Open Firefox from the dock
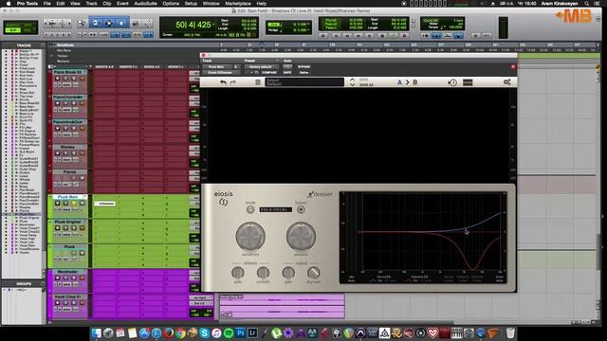This screenshot has width=607, height=341. pyautogui.click(x=169, y=332)
